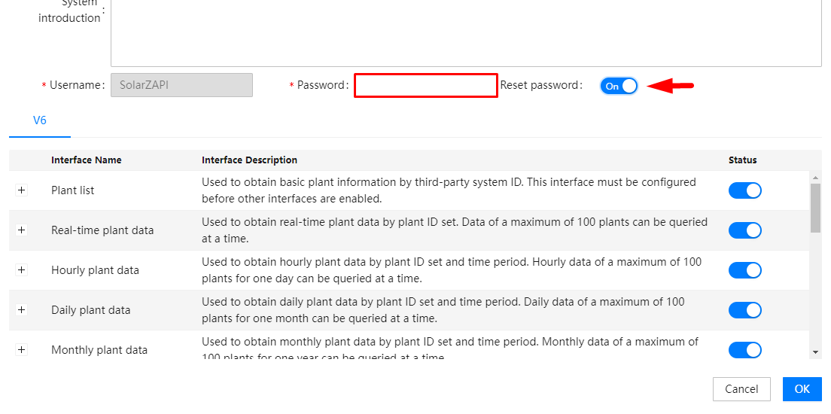Focus the Password input field
The width and height of the screenshot is (831, 414).
[425, 86]
